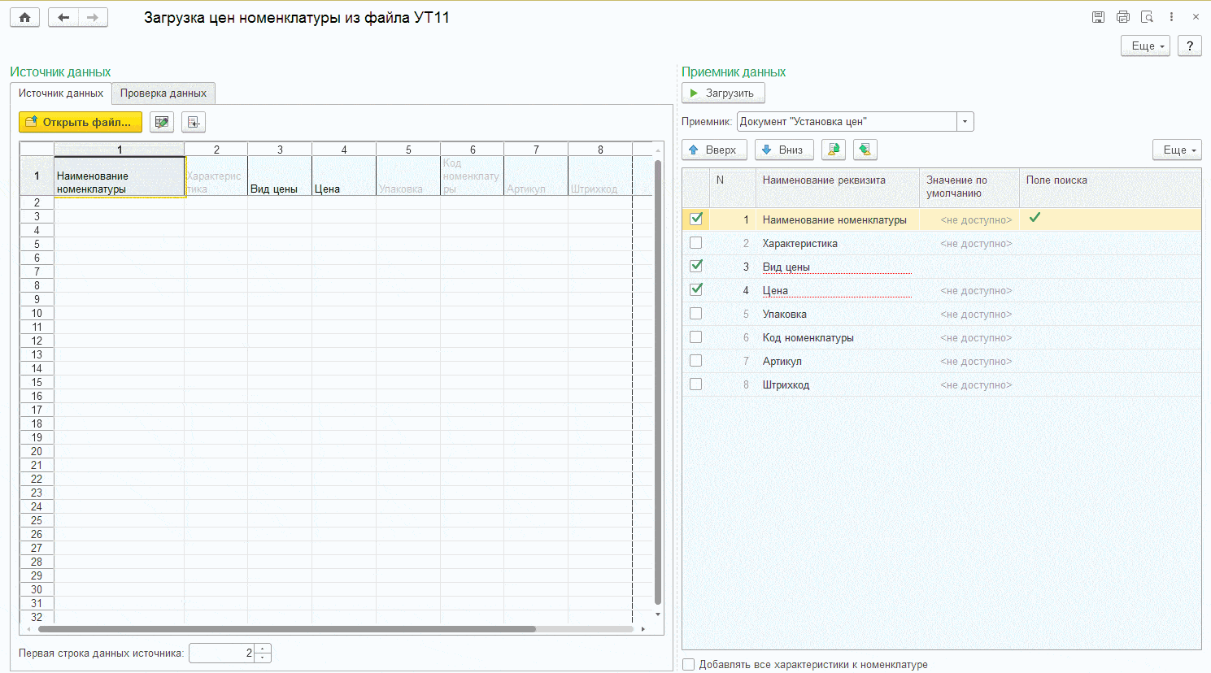Open the print preview icon
This screenshot has height=673, width=1211.
1147,17
